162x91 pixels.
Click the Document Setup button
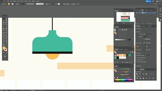pos(66,4)
